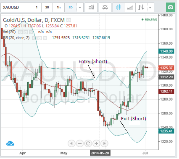Select the 1 minute interval
This screenshot has width=179, height=159.
point(37,7)
